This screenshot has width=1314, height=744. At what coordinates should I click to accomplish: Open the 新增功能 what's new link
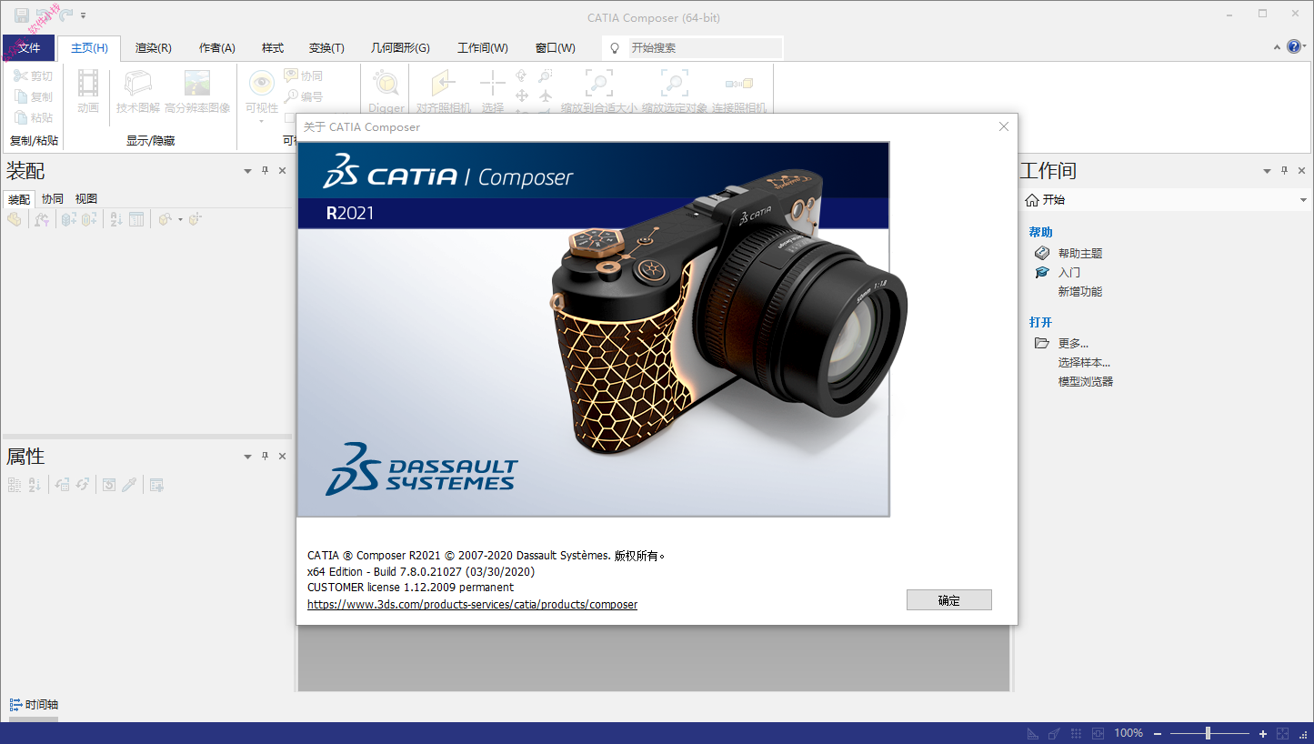click(1080, 291)
